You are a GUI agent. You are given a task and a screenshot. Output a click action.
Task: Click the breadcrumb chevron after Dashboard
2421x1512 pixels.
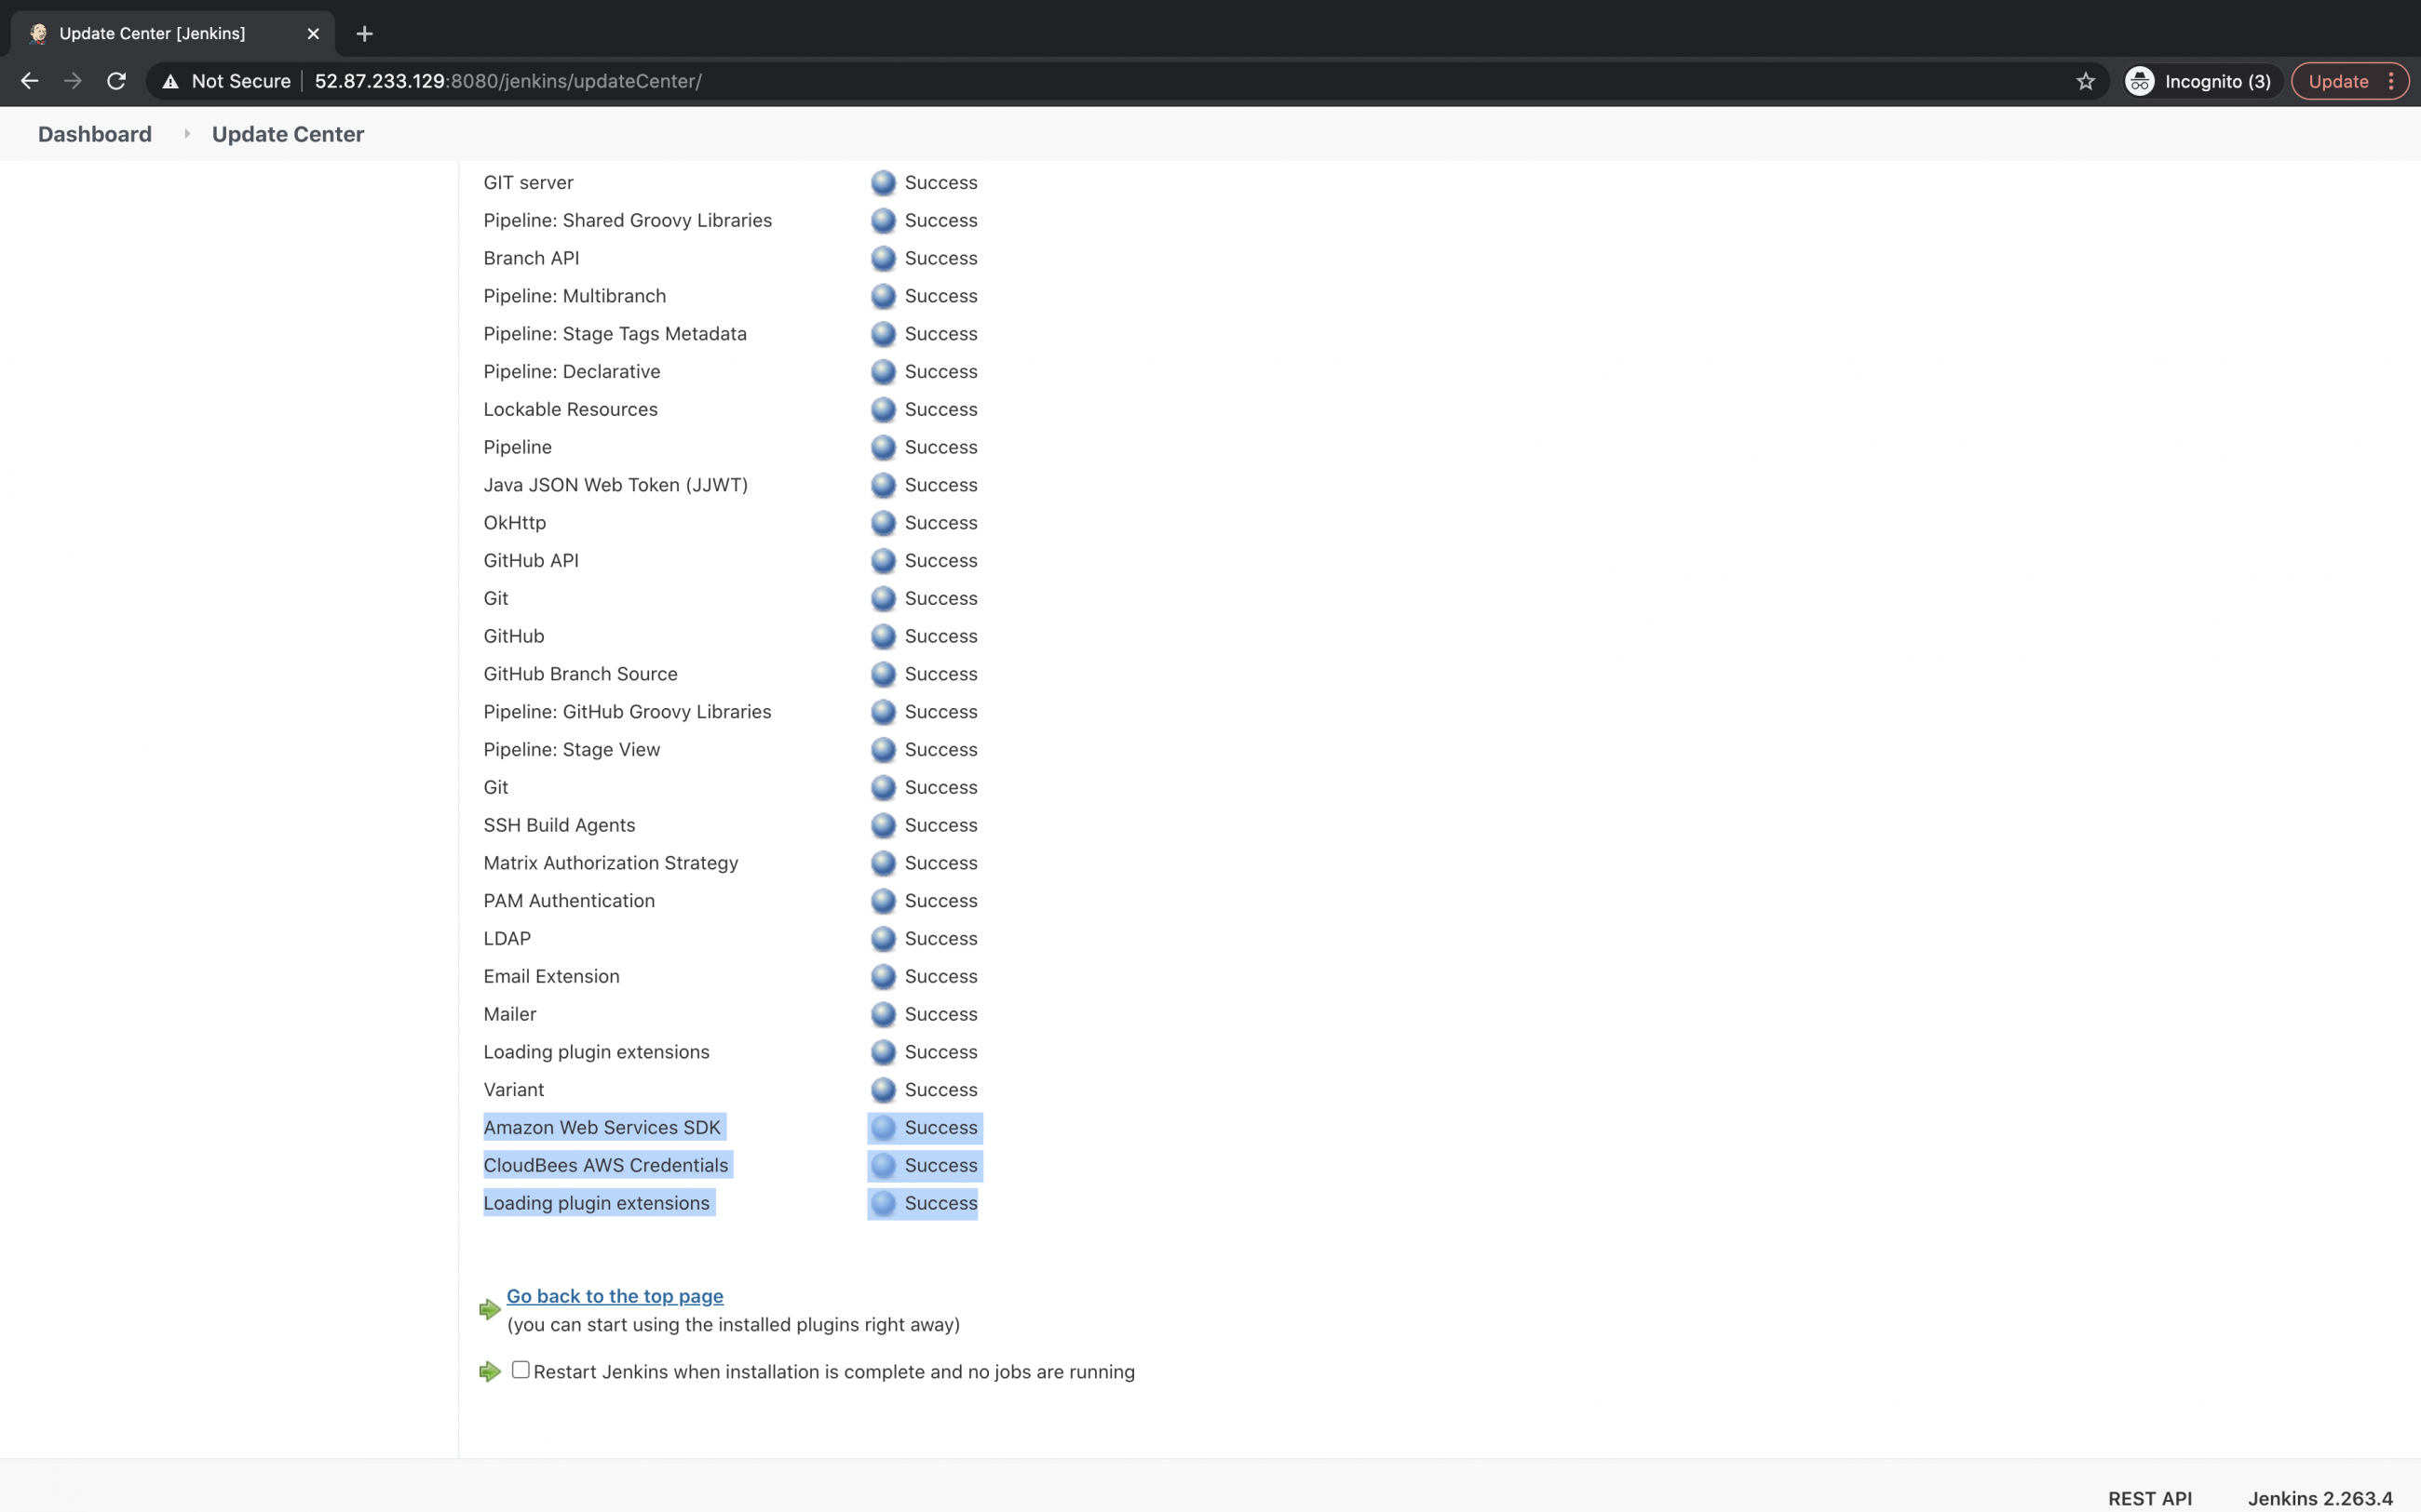186,133
